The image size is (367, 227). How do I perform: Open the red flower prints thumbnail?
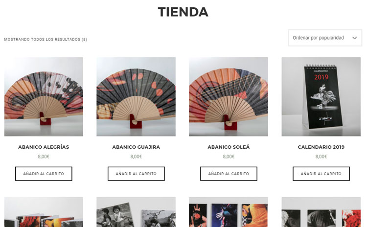321,212
